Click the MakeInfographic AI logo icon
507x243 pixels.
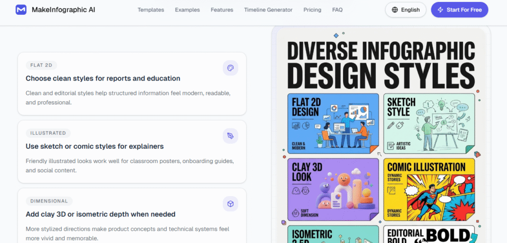click(21, 10)
